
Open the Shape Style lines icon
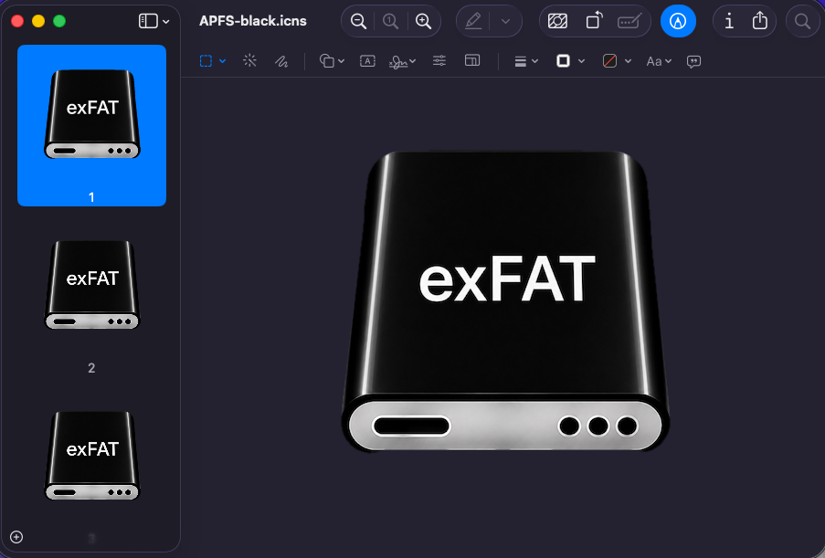tap(521, 61)
